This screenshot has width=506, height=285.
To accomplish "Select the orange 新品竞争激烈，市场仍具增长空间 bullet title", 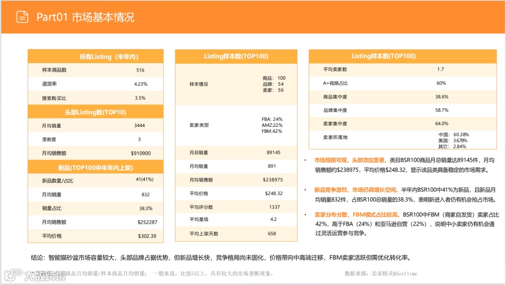I will (356, 190).
